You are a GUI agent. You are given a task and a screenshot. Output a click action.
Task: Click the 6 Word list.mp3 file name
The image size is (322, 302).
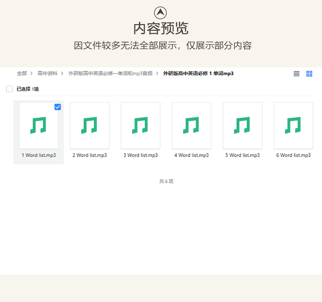coord(293,155)
